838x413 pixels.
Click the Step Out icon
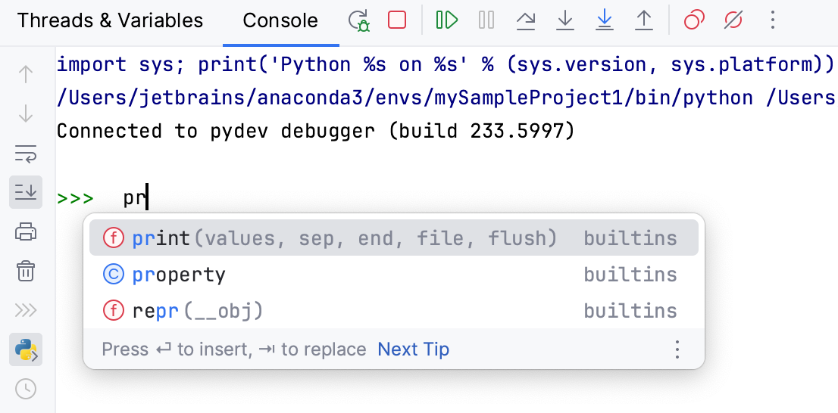click(643, 20)
